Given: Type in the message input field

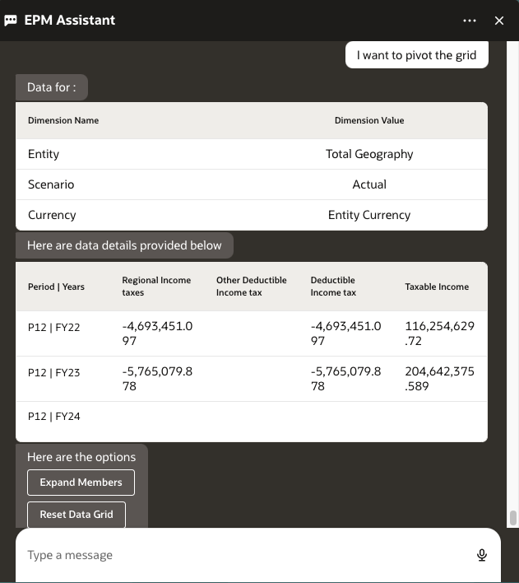Looking at the screenshot, I should [x=247, y=555].
